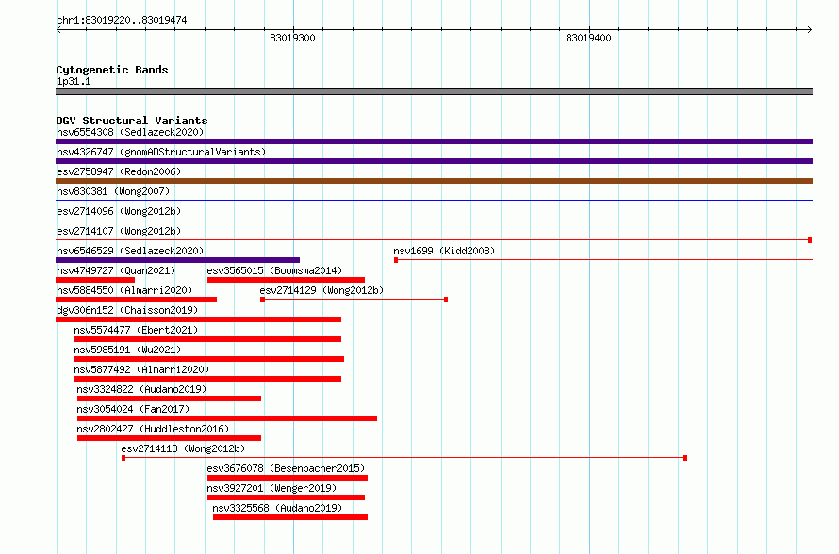This screenshot has width=839, height=554.
Task: Click the purple nsv6546529 variant bar
Action: 177,260
